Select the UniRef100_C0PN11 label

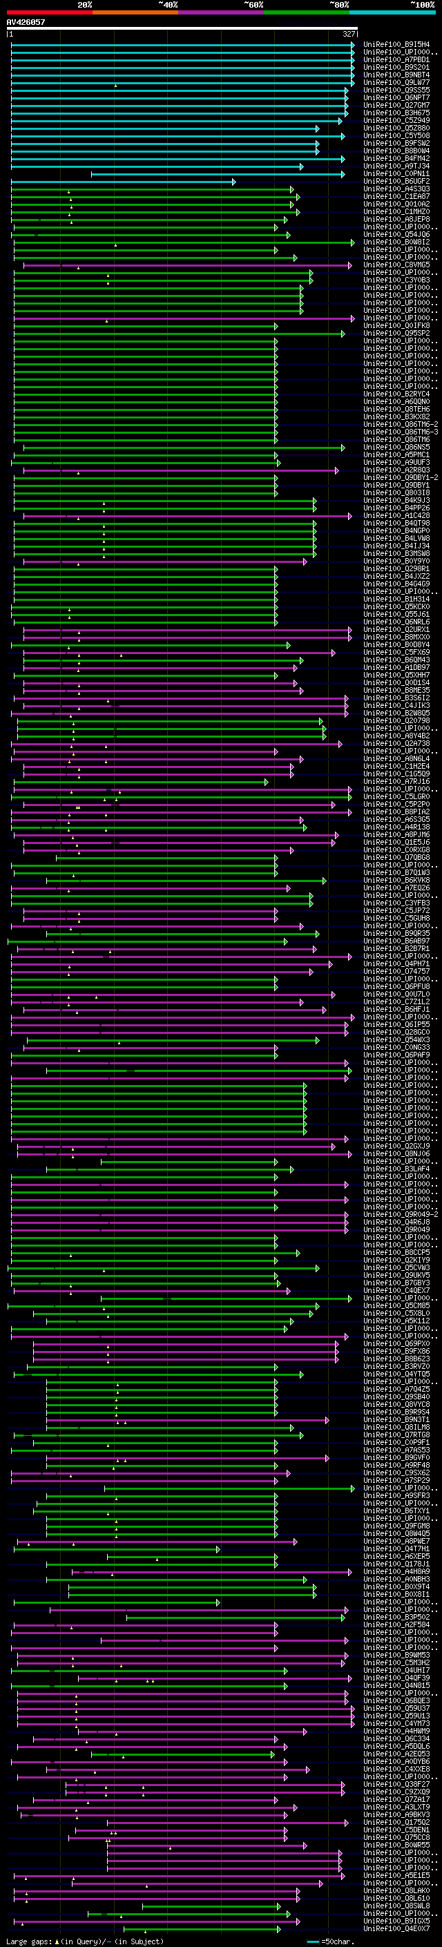point(396,174)
